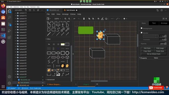Image resolution: width=169 pixels, height=95 pixels.
Task: Open the line color pencil tool
Action: point(102,19)
